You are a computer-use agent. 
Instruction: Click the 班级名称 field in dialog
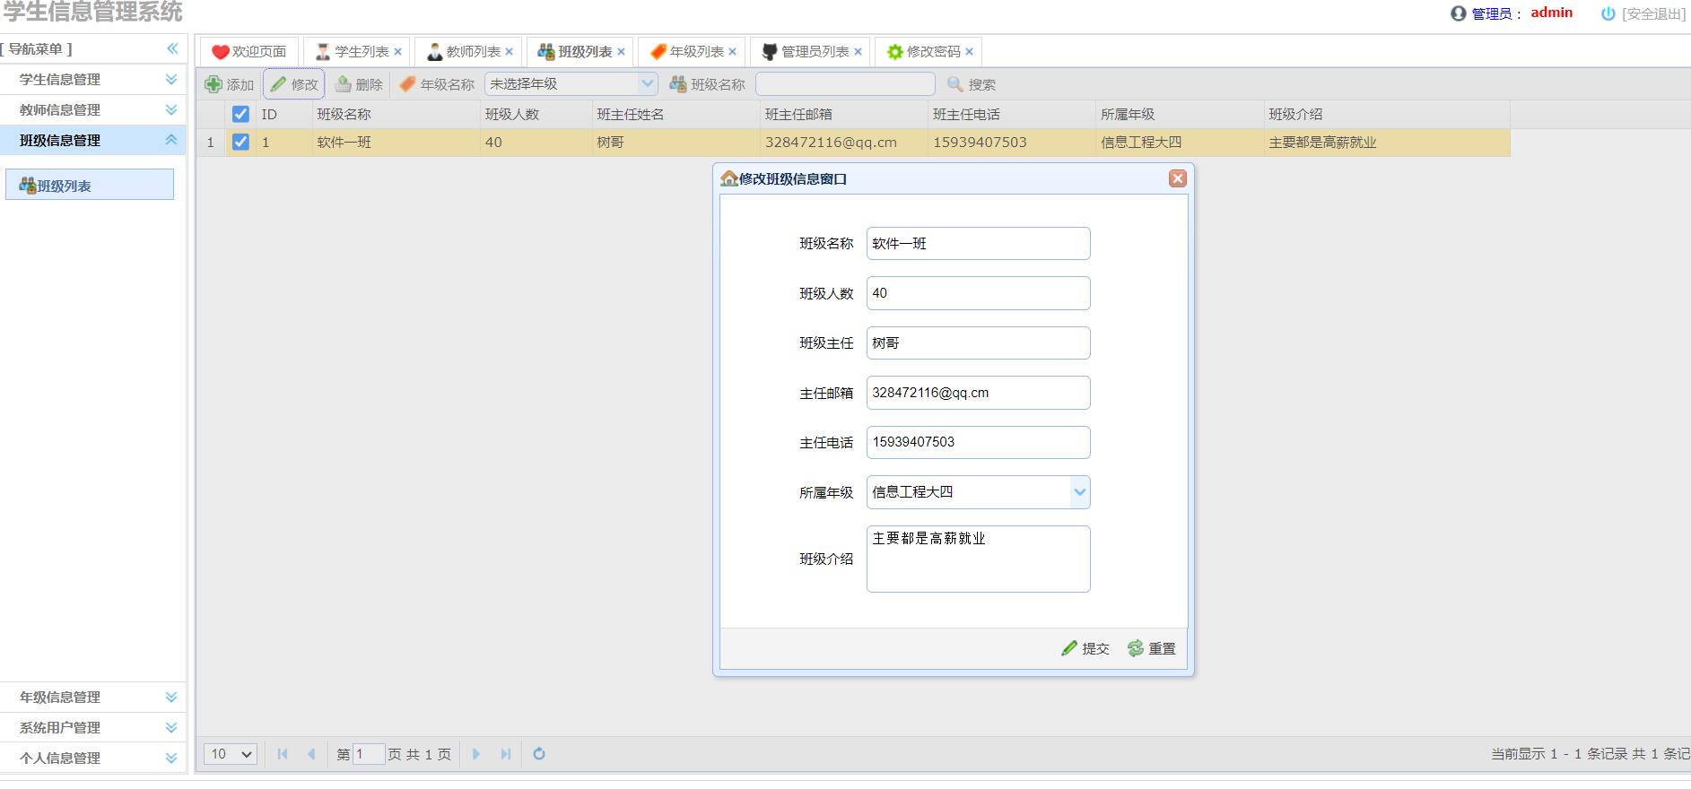click(978, 243)
